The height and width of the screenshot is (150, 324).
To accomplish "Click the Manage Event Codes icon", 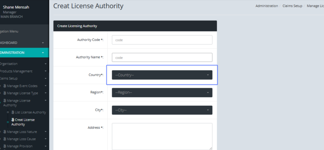I will click(5, 86).
